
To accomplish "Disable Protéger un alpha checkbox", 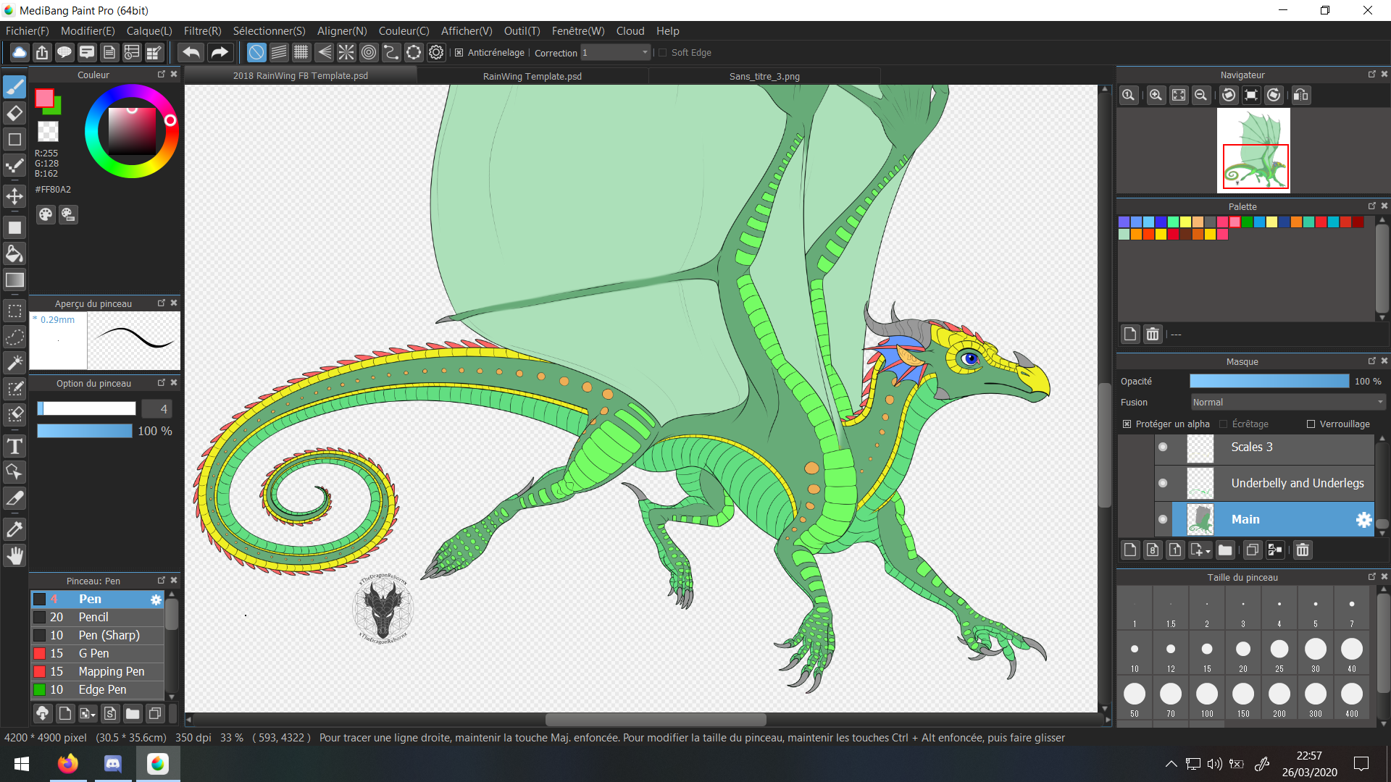I will tap(1127, 424).
